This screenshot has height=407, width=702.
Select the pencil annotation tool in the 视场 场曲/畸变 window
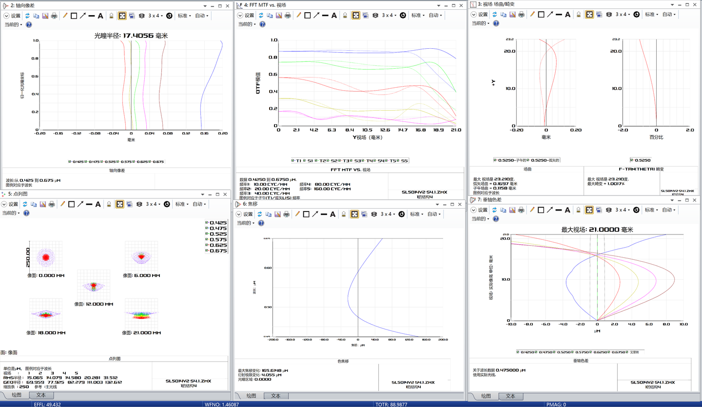click(532, 15)
